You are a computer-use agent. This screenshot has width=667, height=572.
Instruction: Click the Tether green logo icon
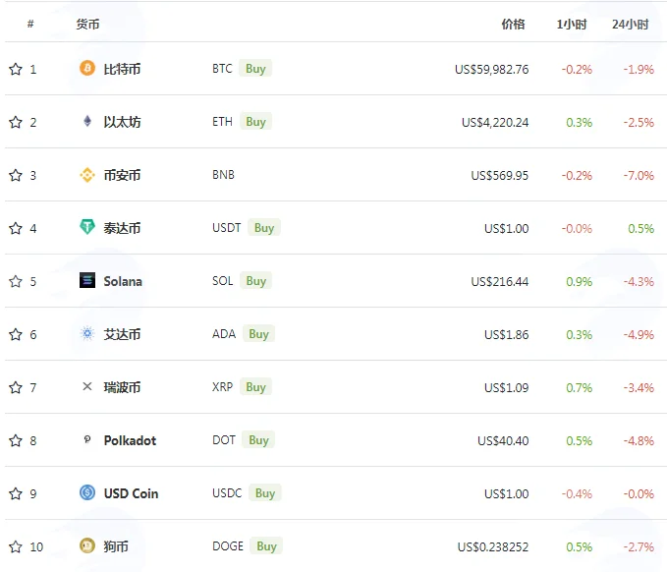click(x=87, y=227)
